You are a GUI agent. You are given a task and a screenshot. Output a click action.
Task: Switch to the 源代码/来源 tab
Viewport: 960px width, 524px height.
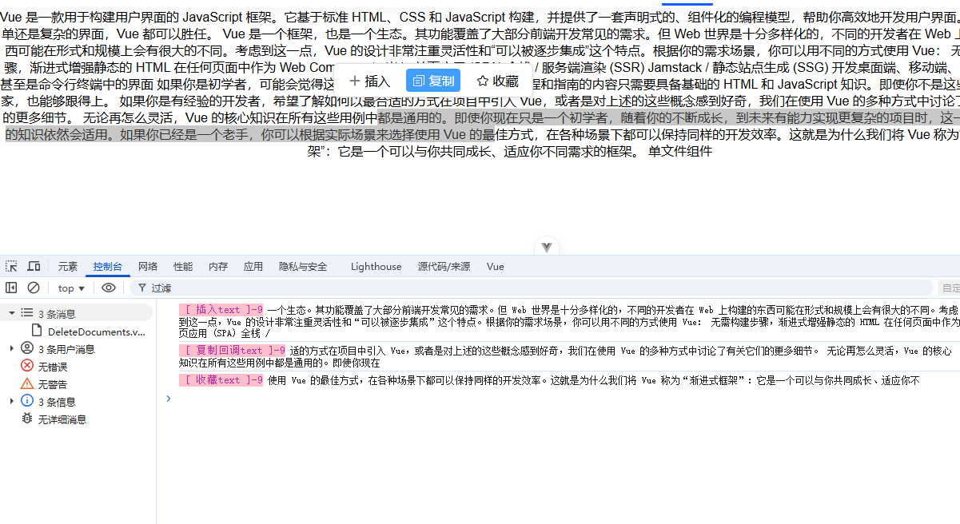tap(444, 266)
